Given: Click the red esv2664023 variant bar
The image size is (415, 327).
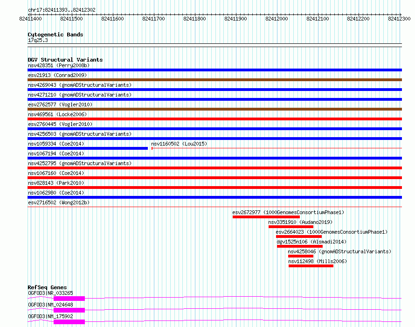Looking at the screenshot, I should click(299, 237).
